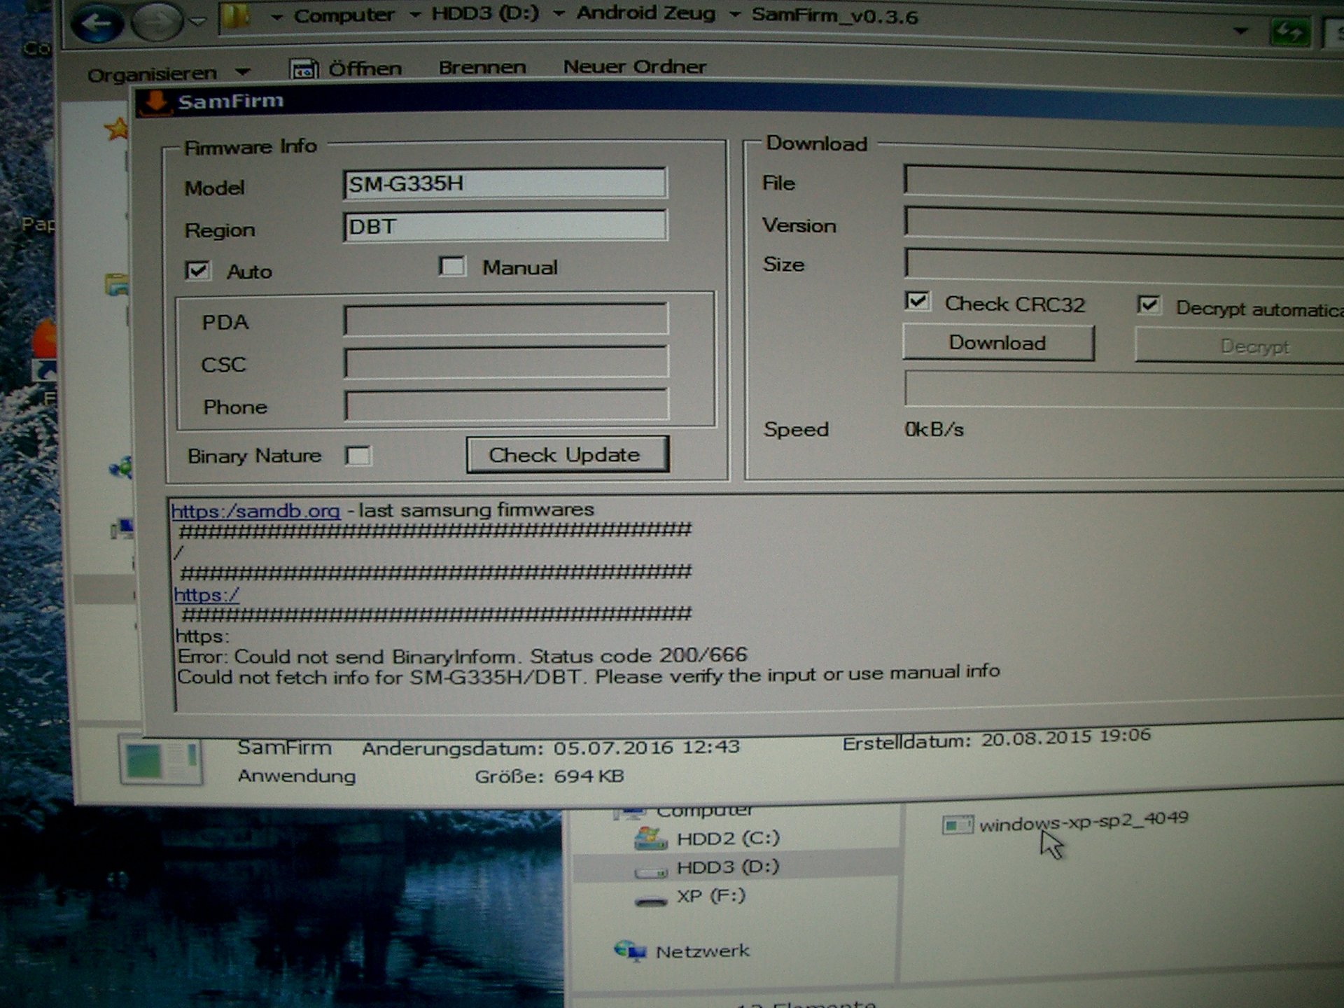Click the SamFirm application thumbnail in details pane
Screen dimensions: 1344x1008
pyautogui.click(x=161, y=760)
